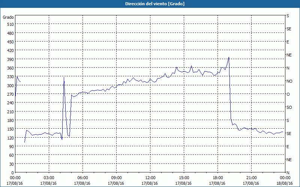Click the 03:00 time axis label
Viewport: 300px width, 187px height.
coord(49,178)
